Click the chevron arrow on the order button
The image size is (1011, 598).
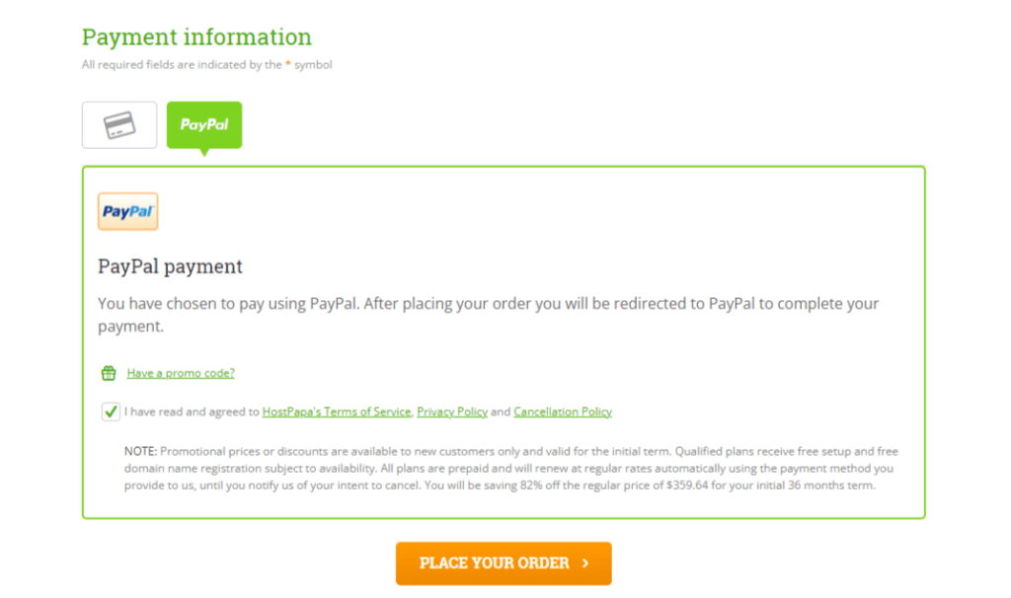pos(585,563)
